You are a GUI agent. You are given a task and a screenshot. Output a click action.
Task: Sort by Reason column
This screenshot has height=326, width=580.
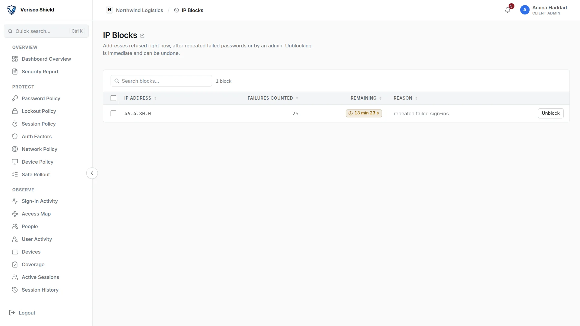pos(405,98)
